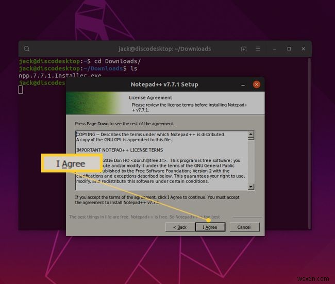Minimize the Notepad++ Setup window
Image resolution: width=335 pixels, height=284 pixels.
[243, 85]
